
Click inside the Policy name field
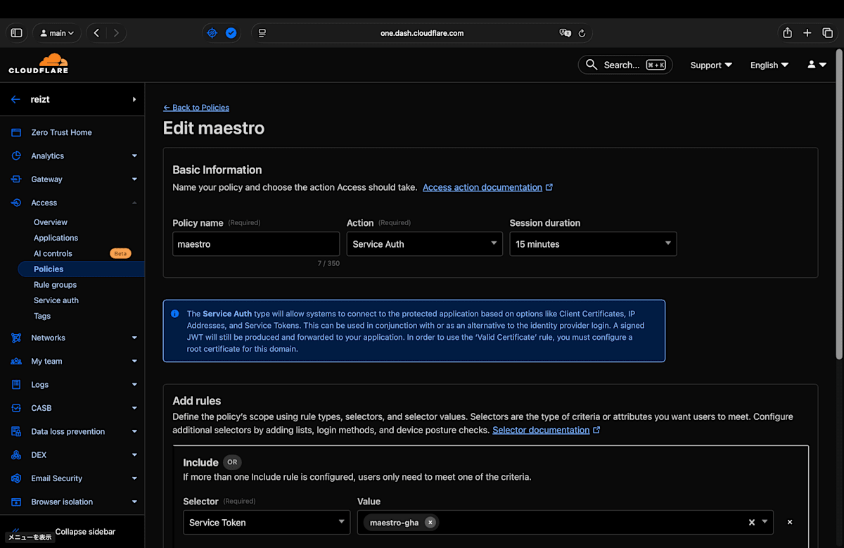pyautogui.click(x=255, y=243)
